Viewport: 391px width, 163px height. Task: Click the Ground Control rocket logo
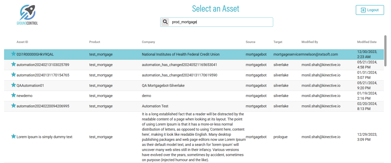(27, 15)
